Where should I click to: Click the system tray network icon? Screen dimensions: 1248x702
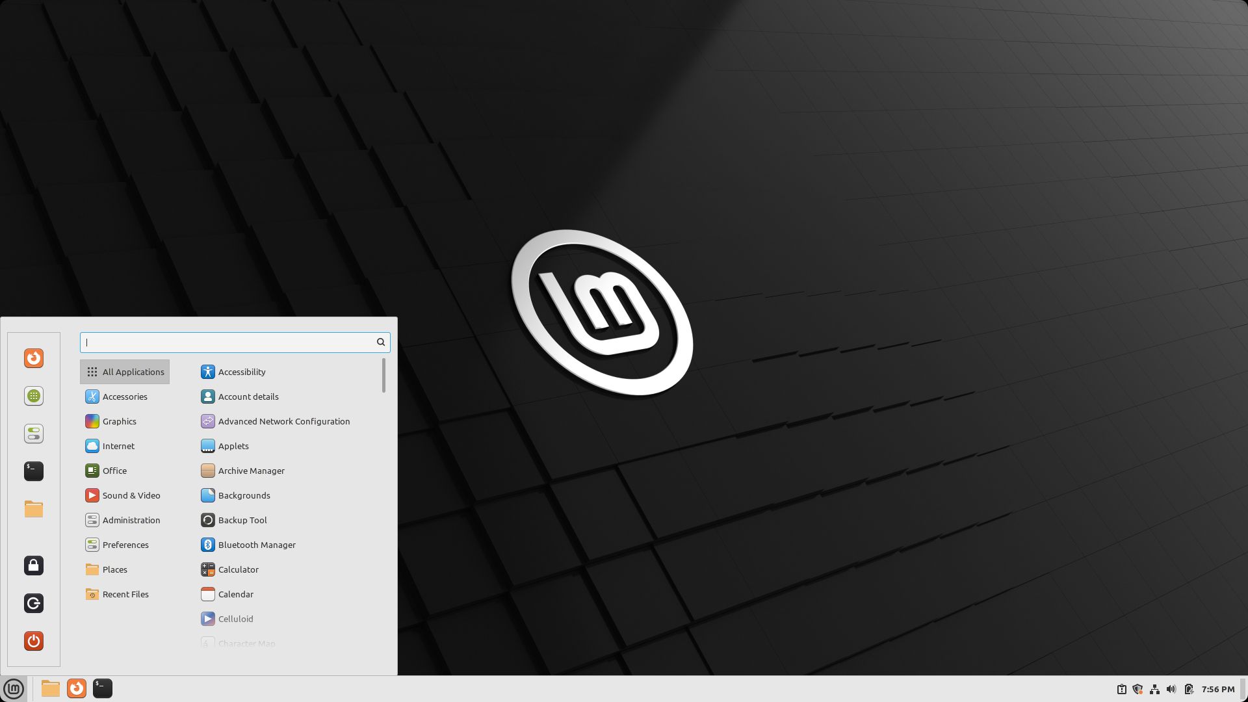[x=1154, y=688]
